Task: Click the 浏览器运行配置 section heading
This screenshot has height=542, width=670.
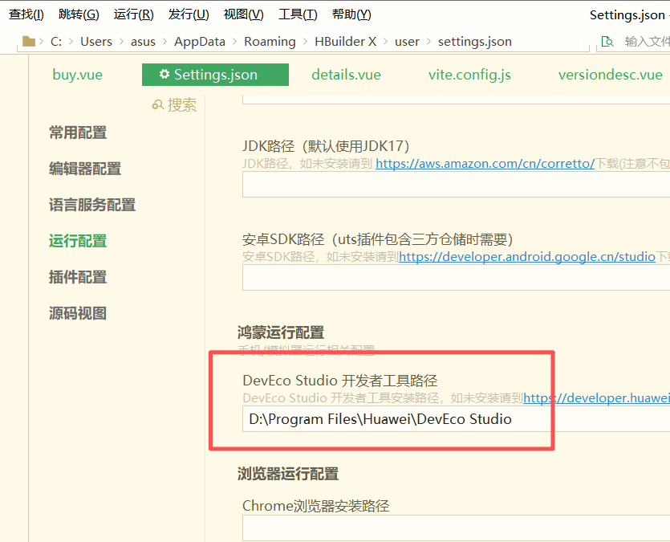Action: (288, 474)
